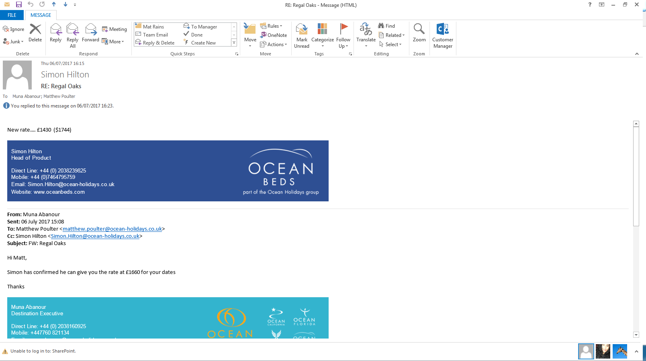
Task: Reply with a Meeting request
Action: [114, 29]
